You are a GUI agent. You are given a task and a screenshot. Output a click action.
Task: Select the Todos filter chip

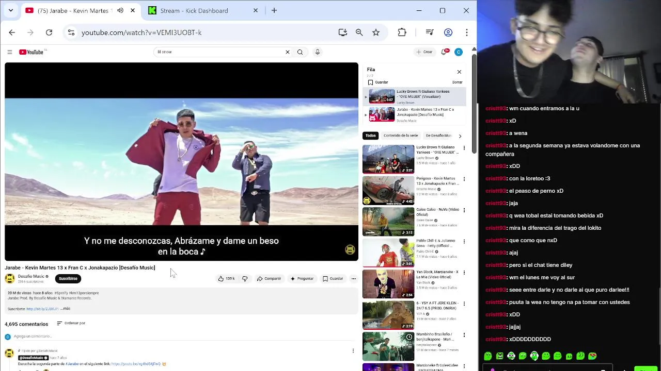[x=371, y=136]
